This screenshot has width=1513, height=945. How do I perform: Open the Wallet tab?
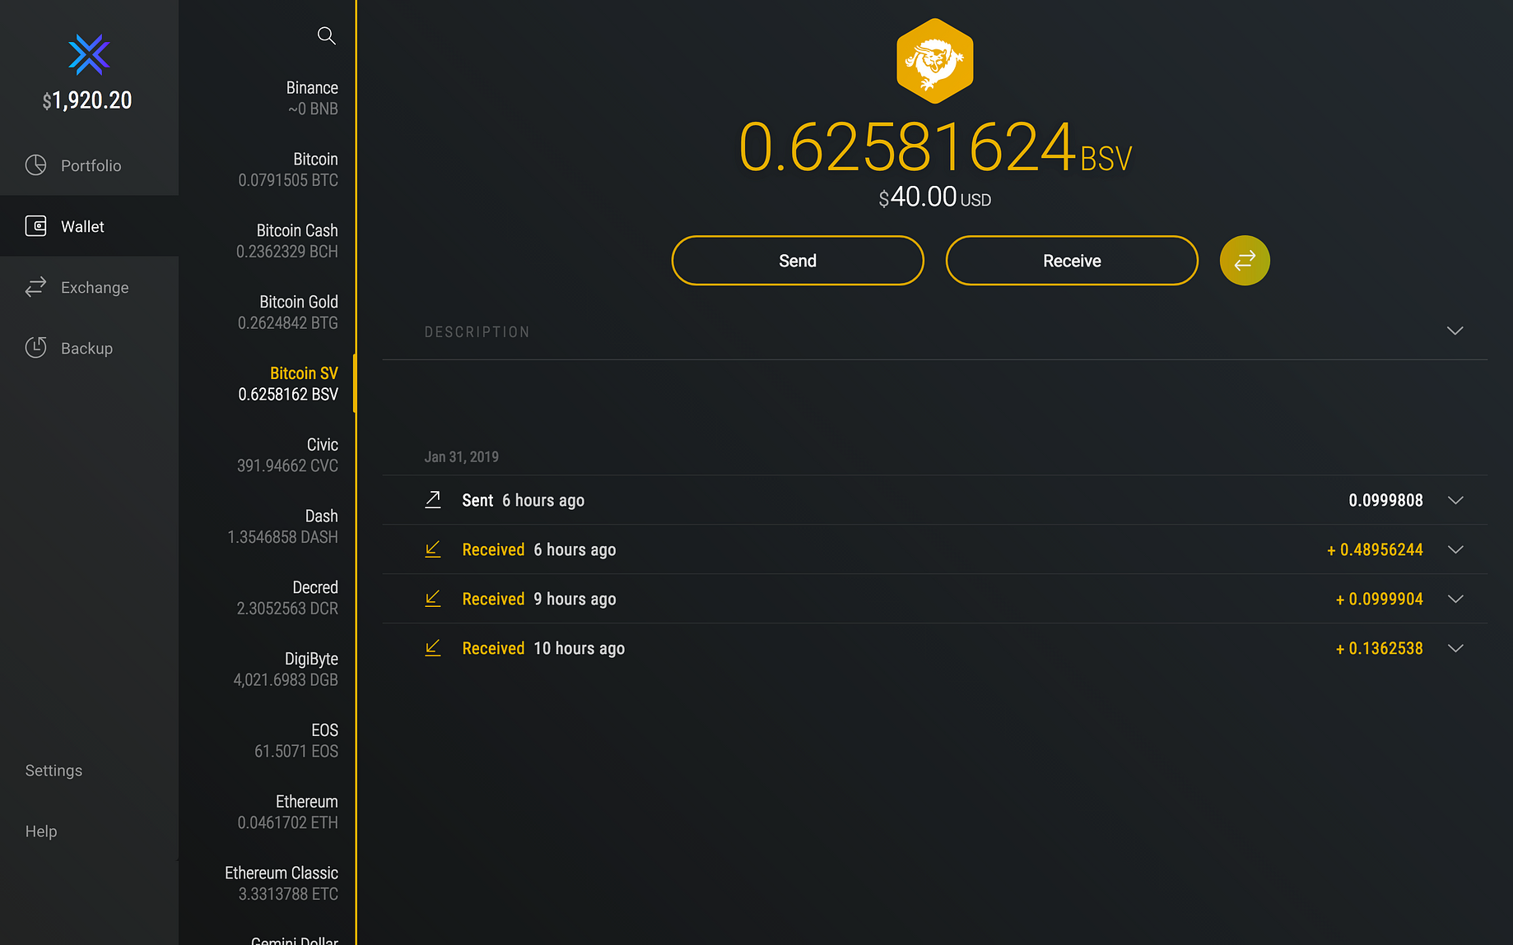89,226
